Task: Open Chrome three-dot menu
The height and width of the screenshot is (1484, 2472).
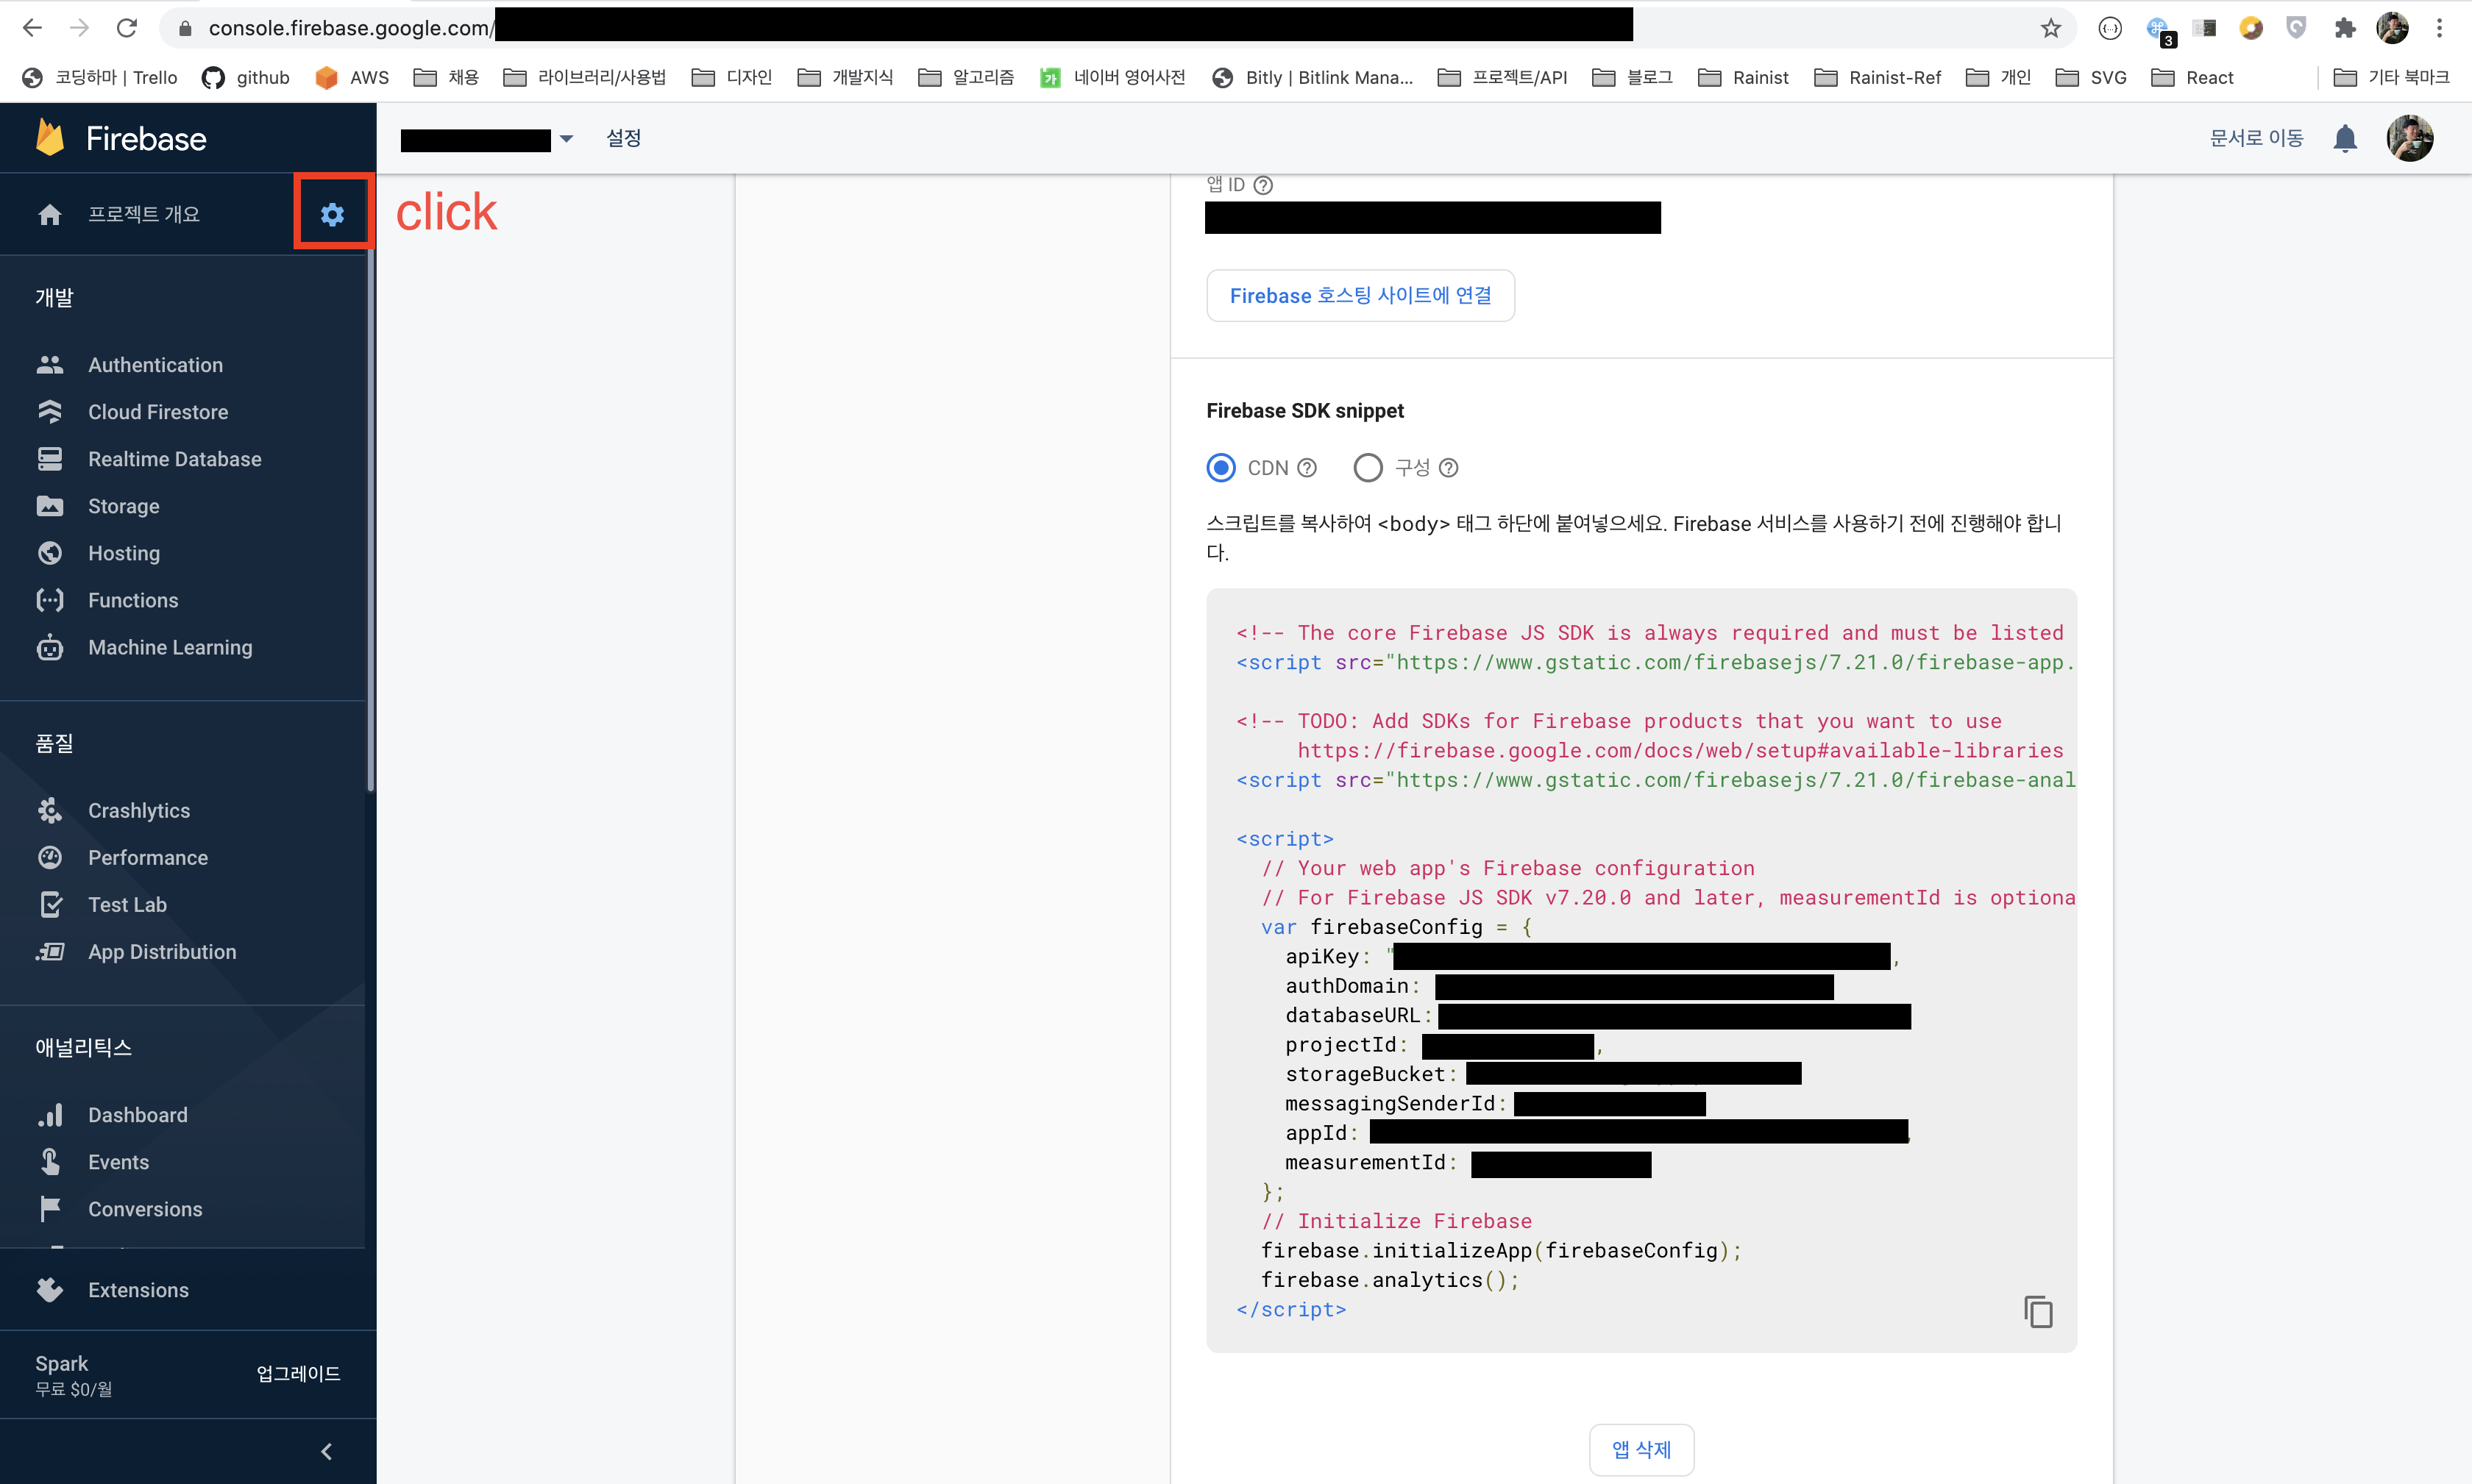Action: [x=2439, y=28]
